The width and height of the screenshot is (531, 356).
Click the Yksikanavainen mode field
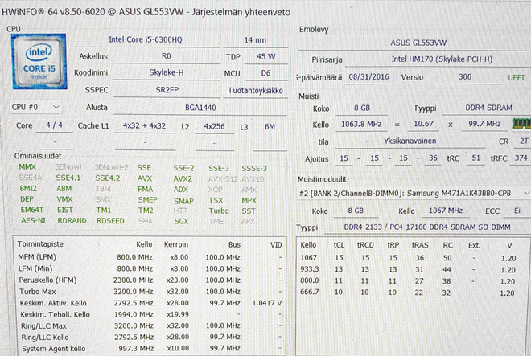(x=410, y=141)
